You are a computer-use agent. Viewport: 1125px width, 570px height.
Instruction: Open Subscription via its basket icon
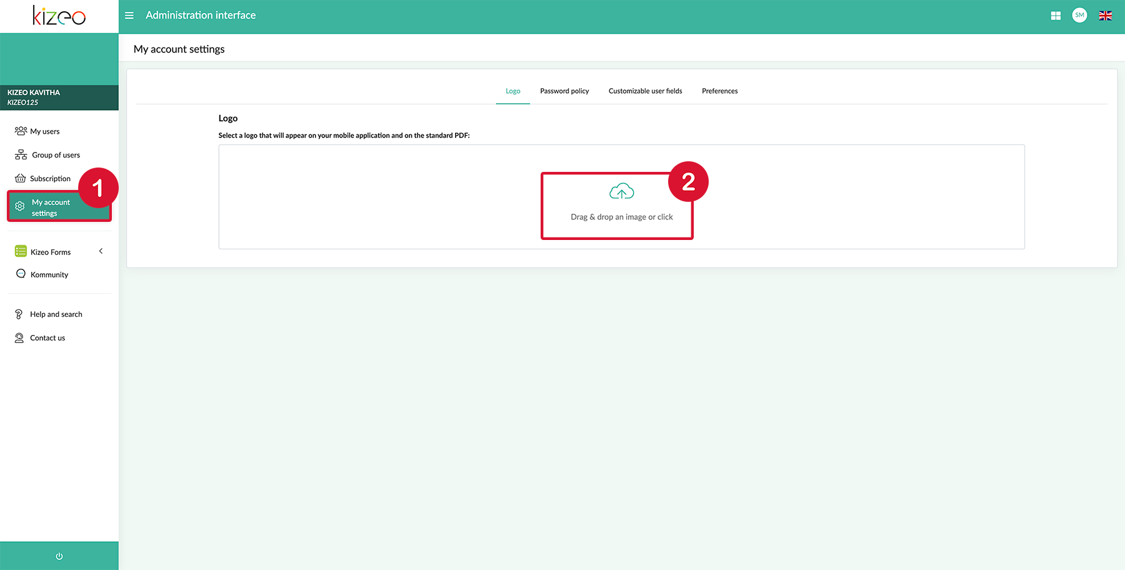pos(19,178)
